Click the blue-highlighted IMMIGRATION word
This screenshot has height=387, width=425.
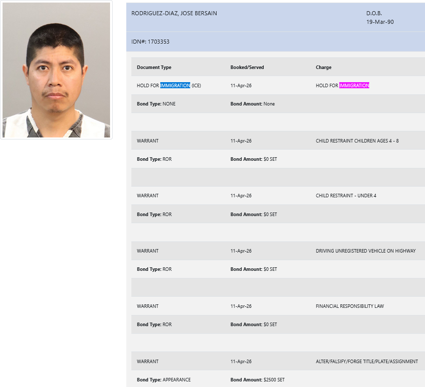[175, 86]
